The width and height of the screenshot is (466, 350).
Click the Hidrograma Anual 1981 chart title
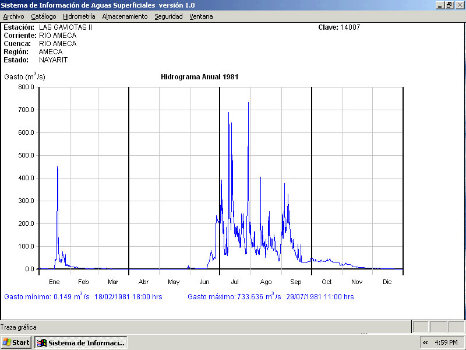click(x=199, y=76)
